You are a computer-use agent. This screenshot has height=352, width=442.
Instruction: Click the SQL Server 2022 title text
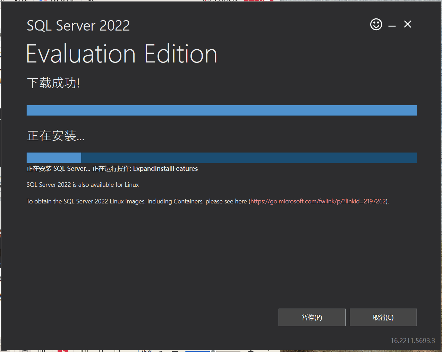pyautogui.click(x=78, y=26)
